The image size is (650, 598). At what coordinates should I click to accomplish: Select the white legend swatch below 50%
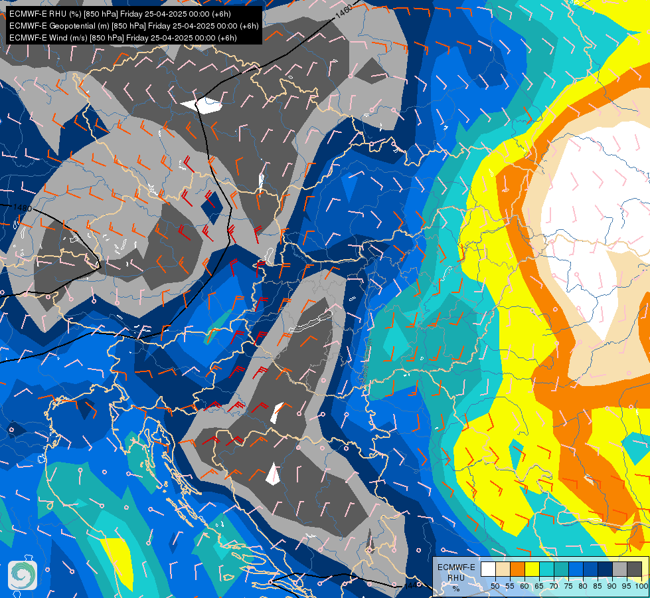(x=488, y=569)
